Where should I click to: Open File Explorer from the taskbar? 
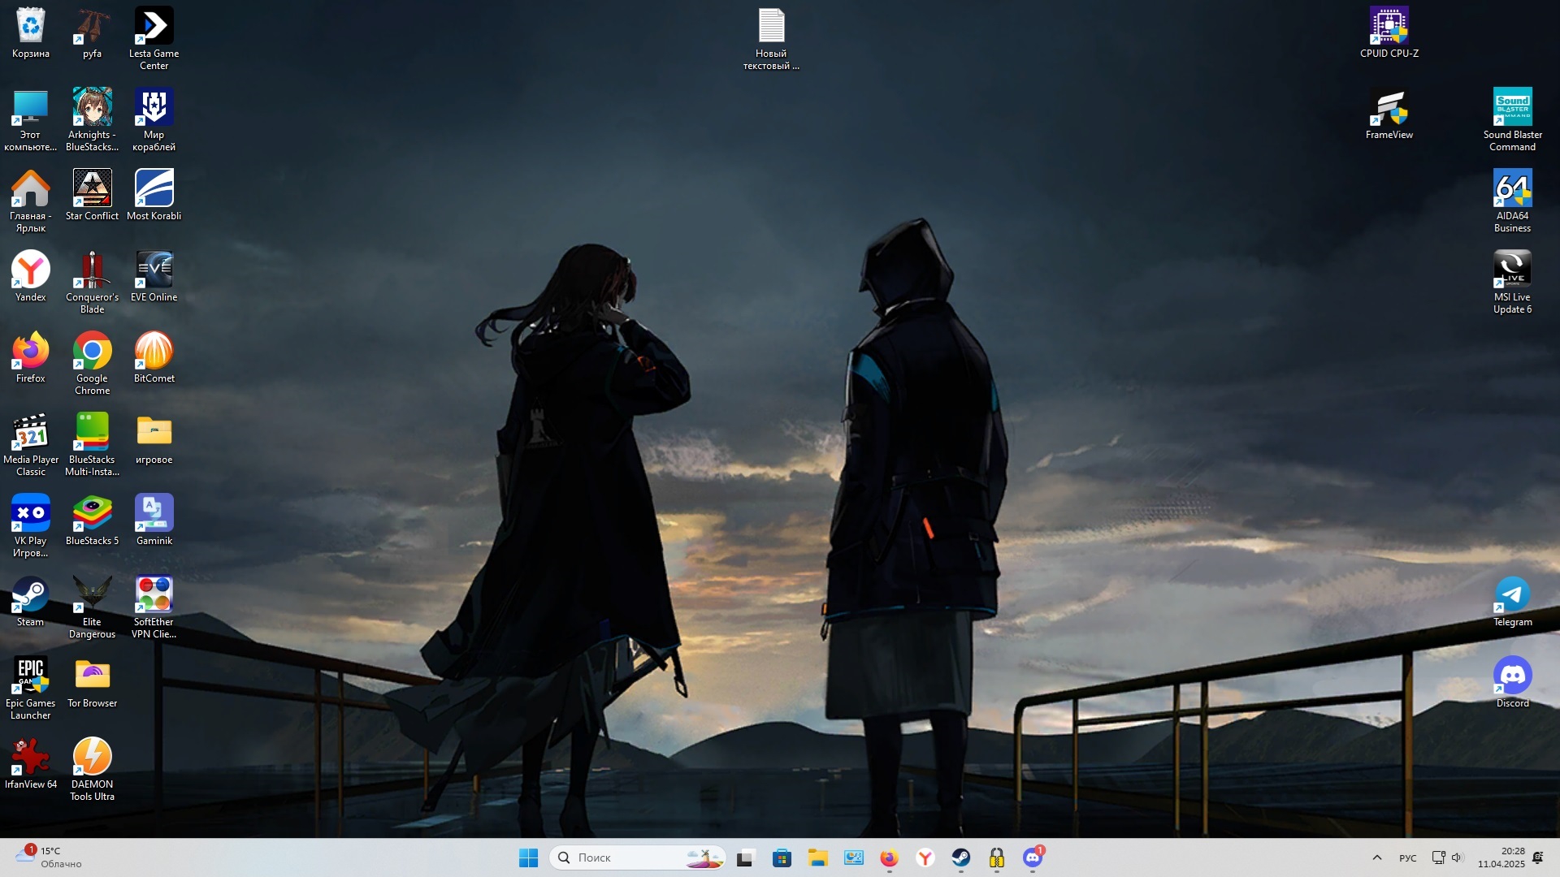tap(817, 858)
